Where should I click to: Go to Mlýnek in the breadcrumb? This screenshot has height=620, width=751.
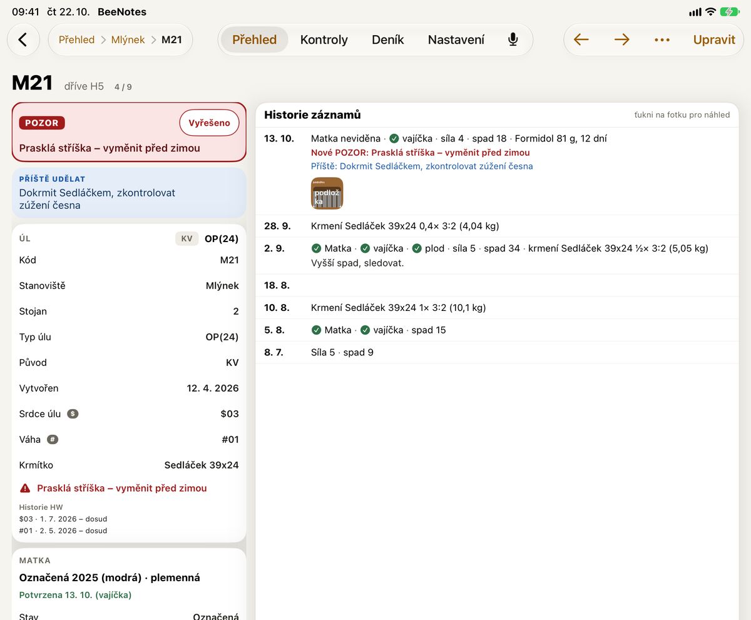coord(128,39)
